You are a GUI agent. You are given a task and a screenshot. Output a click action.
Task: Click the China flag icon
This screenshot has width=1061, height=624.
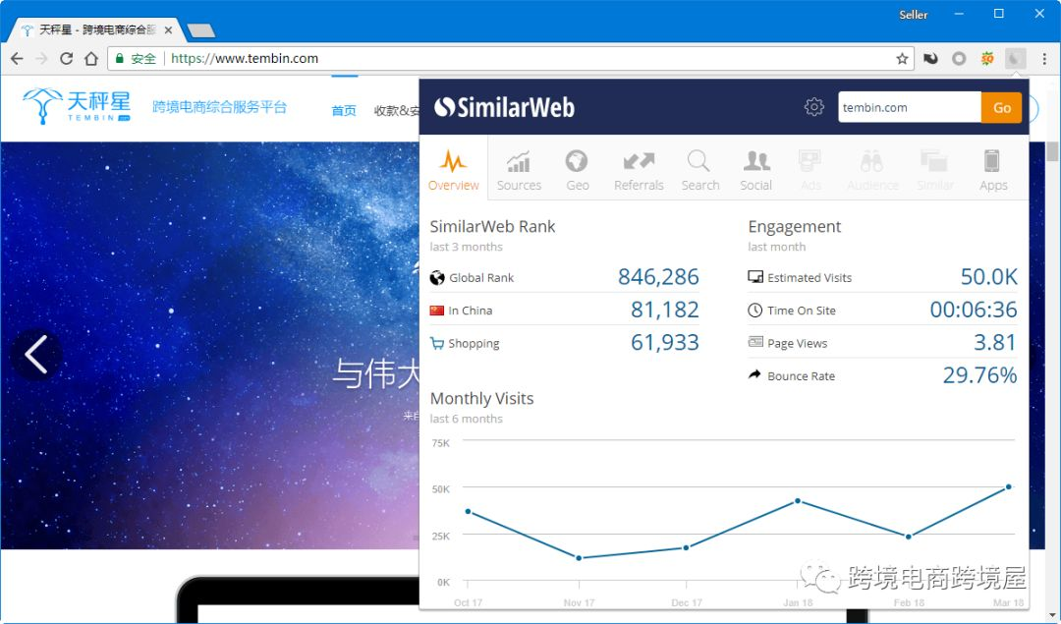click(x=436, y=311)
